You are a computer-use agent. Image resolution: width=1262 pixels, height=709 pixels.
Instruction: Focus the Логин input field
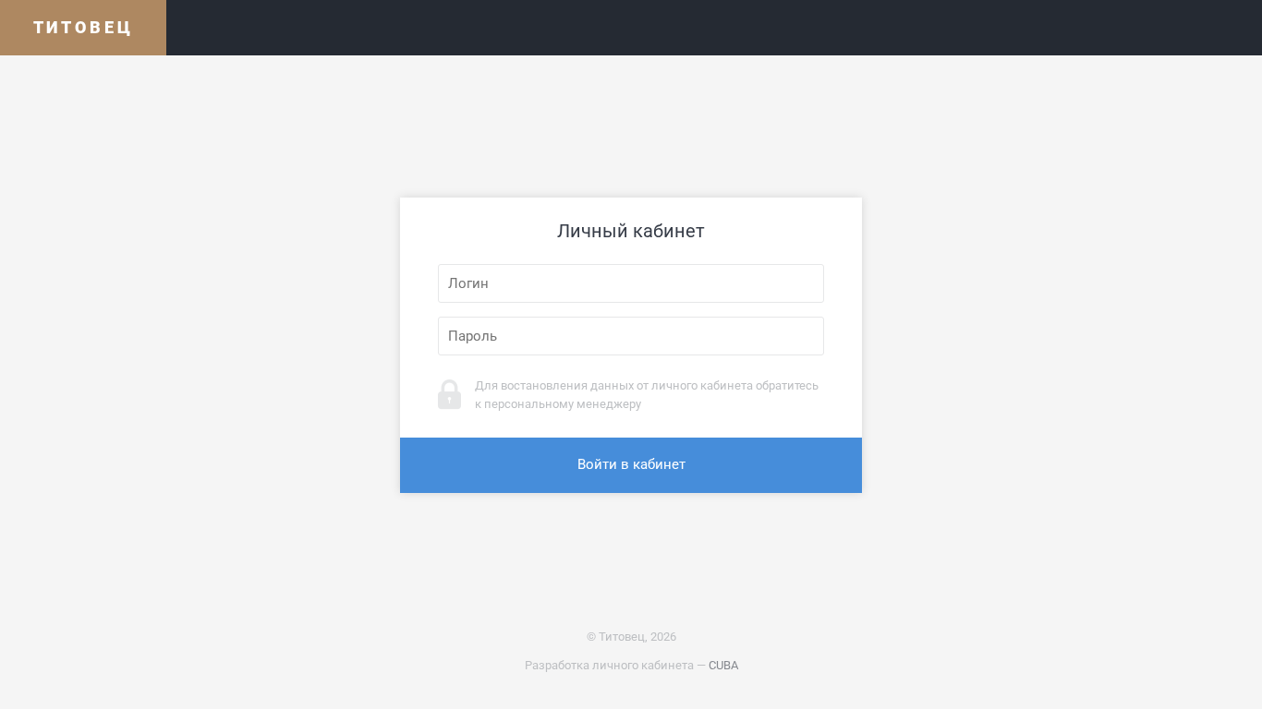pyautogui.click(x=631, y=283)
